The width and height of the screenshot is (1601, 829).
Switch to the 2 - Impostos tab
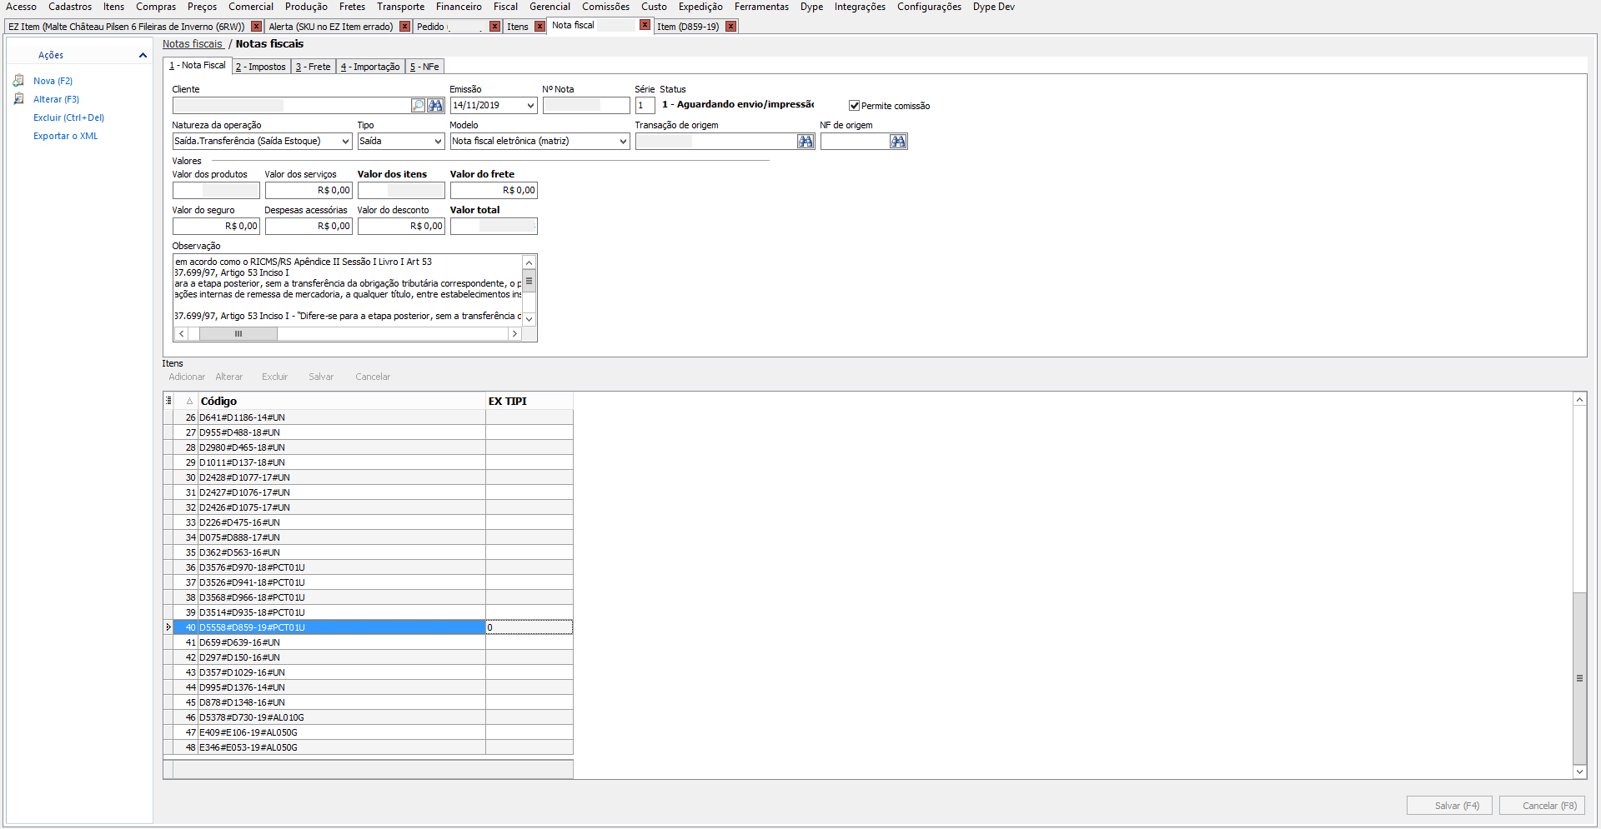pos(261,67)
